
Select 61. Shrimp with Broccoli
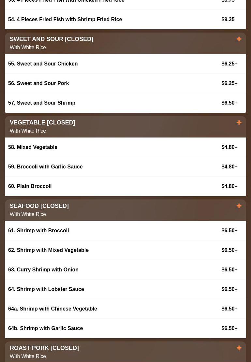(x=38, y=231)
